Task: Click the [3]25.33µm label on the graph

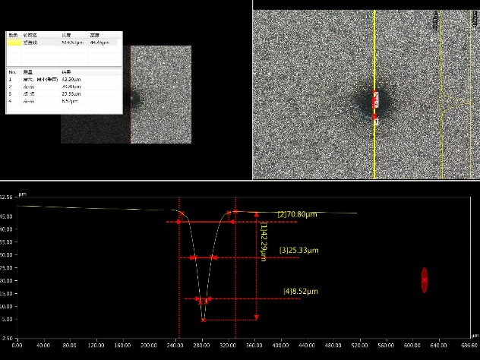Action: tap(298, 251)
